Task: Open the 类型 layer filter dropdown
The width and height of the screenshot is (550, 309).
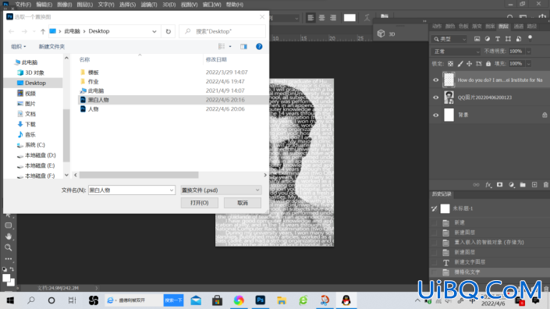Action: pos(449,39)
